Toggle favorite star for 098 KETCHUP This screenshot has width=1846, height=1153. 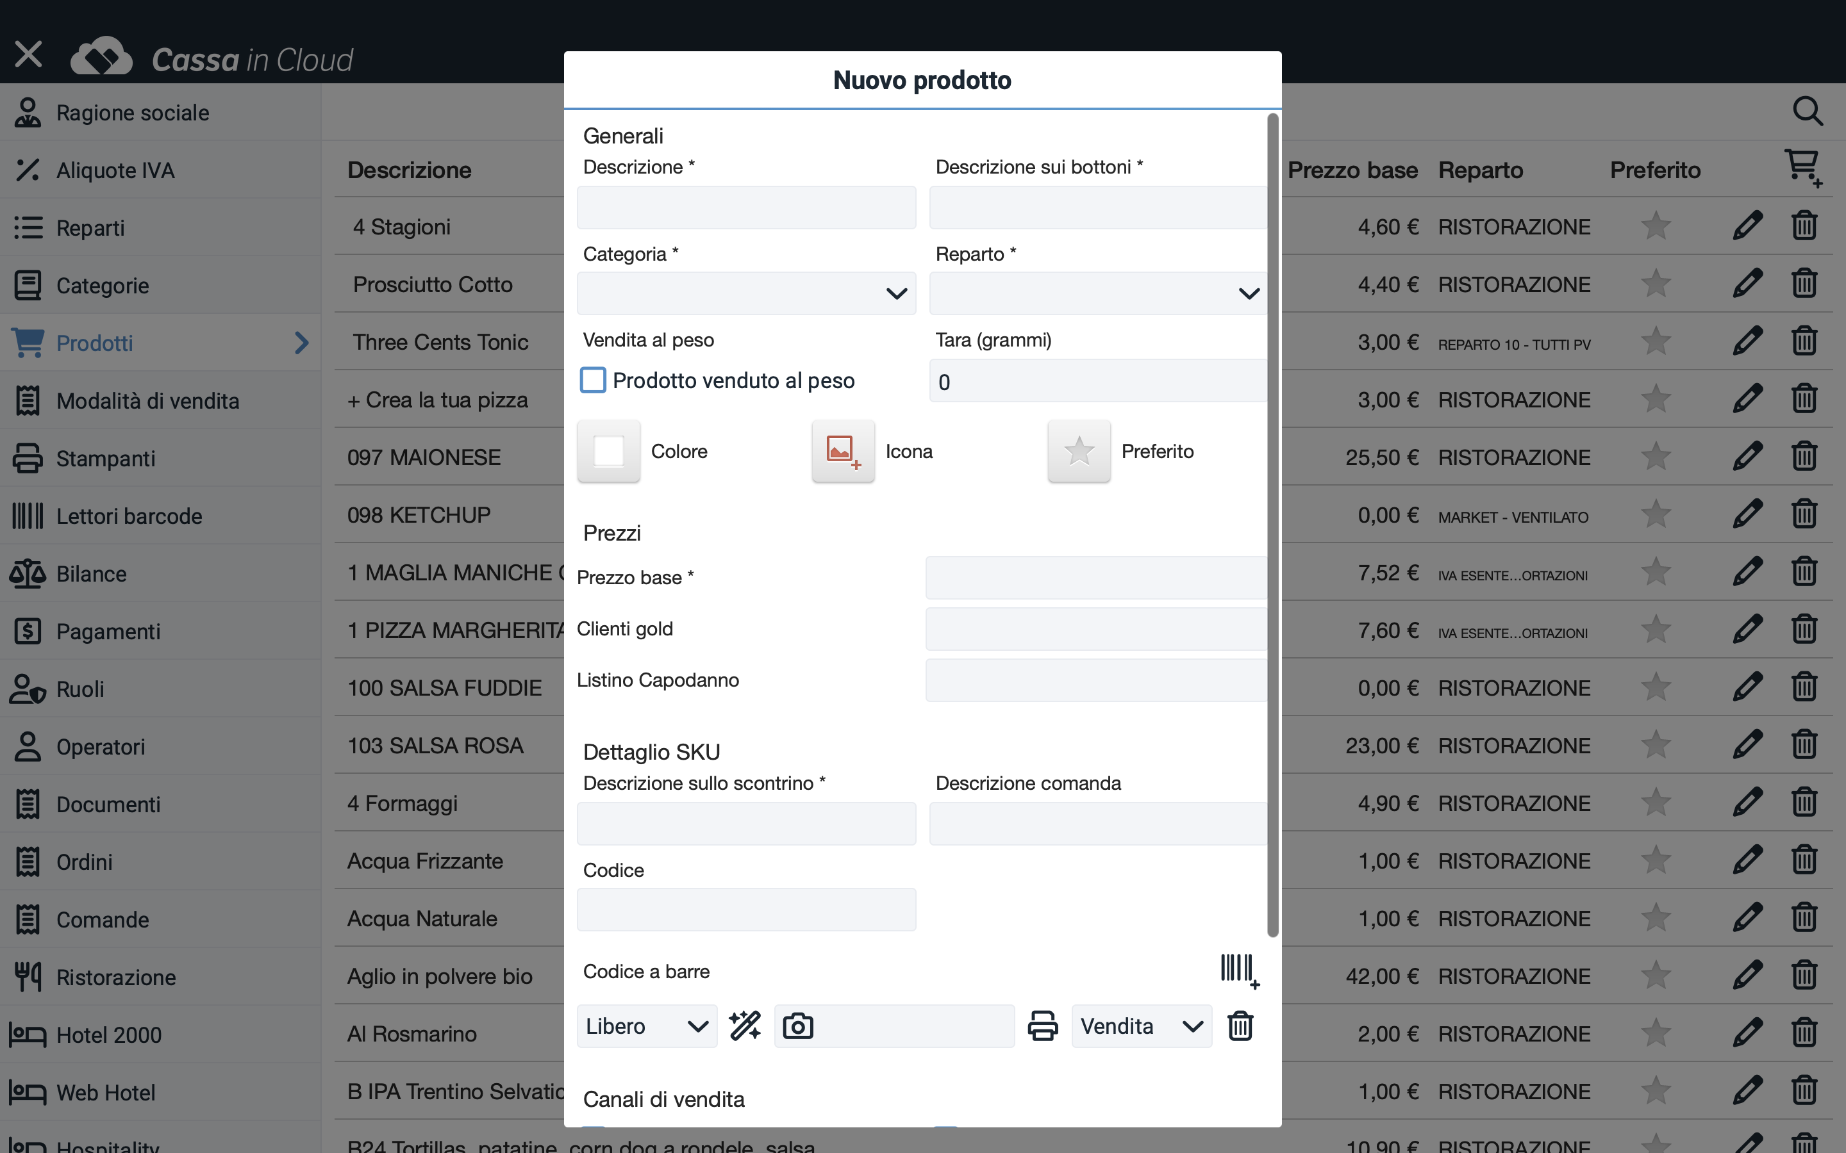tap(1656, 514)
